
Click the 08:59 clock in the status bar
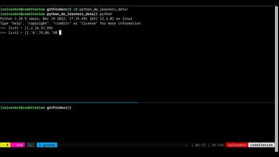201,145
